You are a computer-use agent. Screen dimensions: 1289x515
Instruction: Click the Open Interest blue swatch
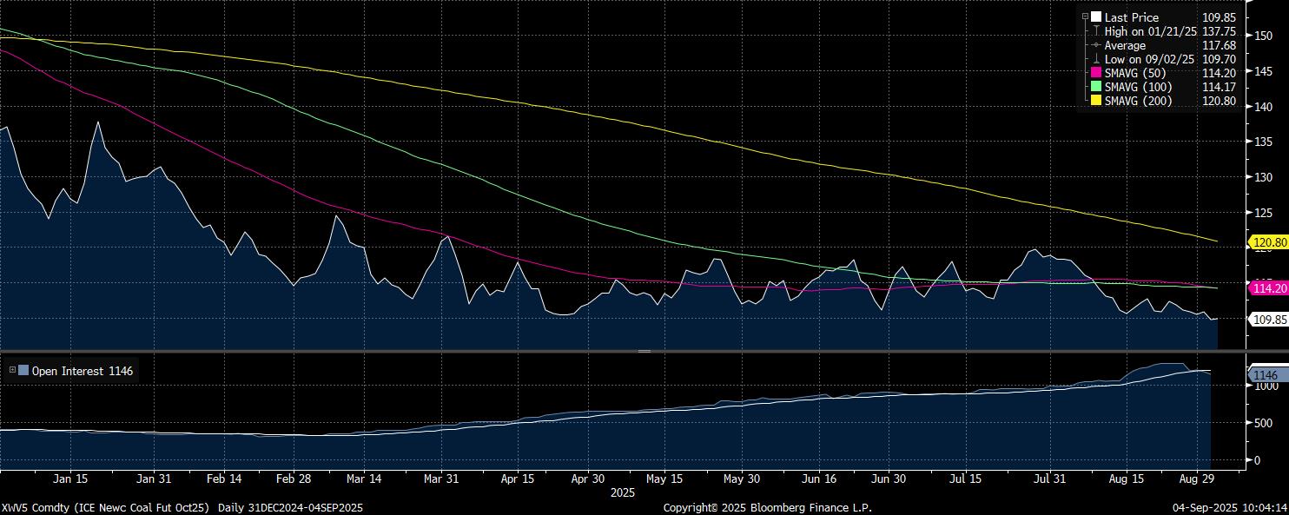tap(23, 371)
